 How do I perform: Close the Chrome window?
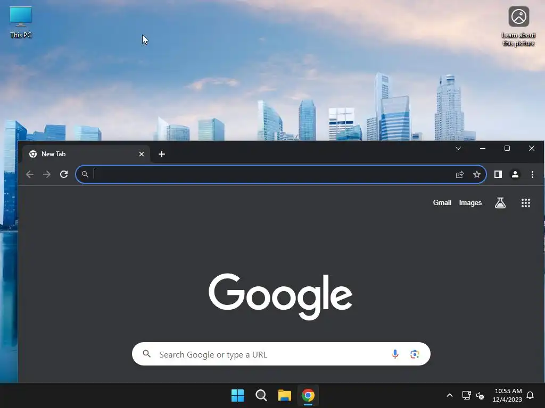point(532,149)
